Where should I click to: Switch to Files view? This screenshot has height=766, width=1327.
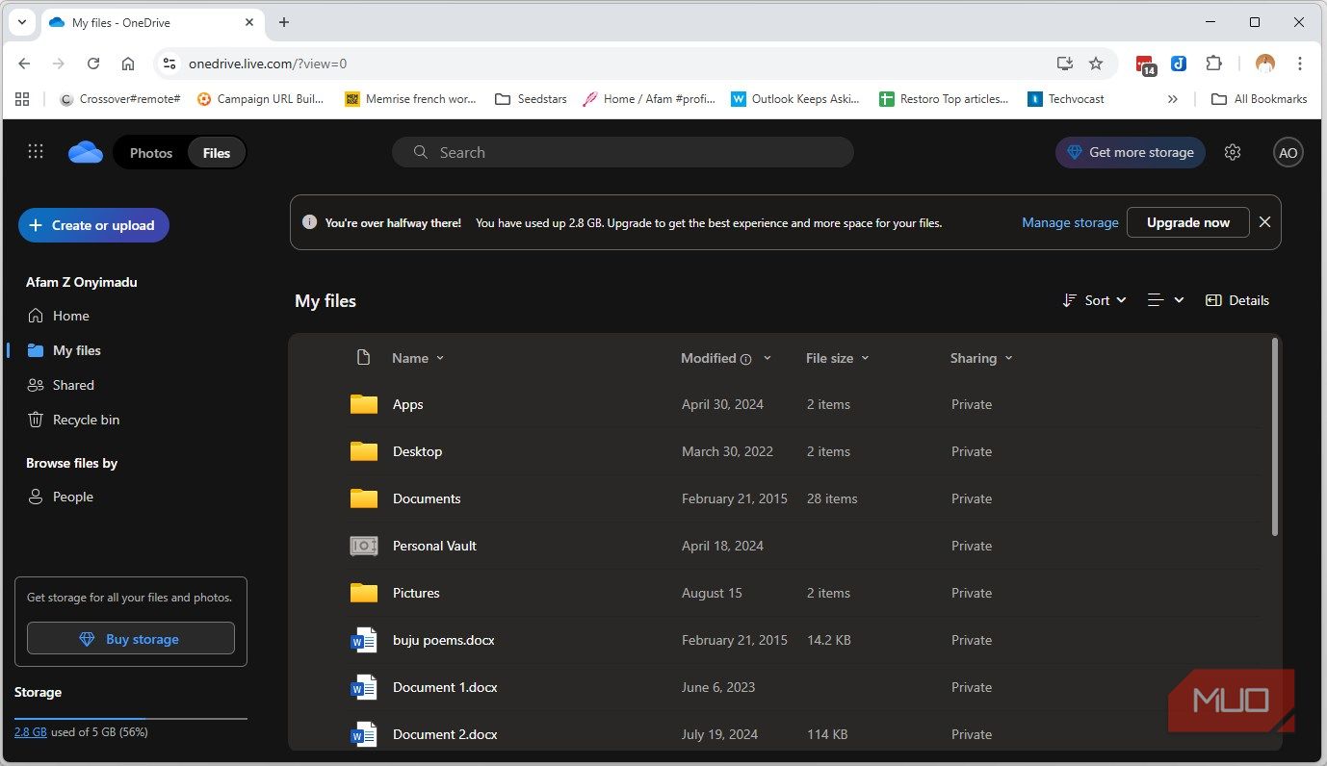pyautogui.click(x=217, y=153)
